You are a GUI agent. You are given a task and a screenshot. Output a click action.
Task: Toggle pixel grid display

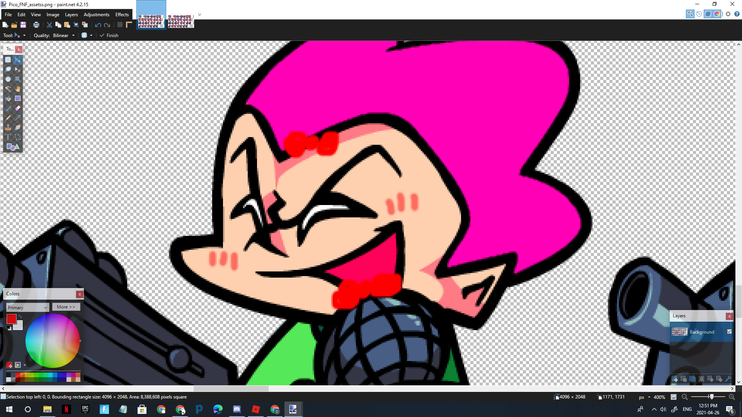120,25
